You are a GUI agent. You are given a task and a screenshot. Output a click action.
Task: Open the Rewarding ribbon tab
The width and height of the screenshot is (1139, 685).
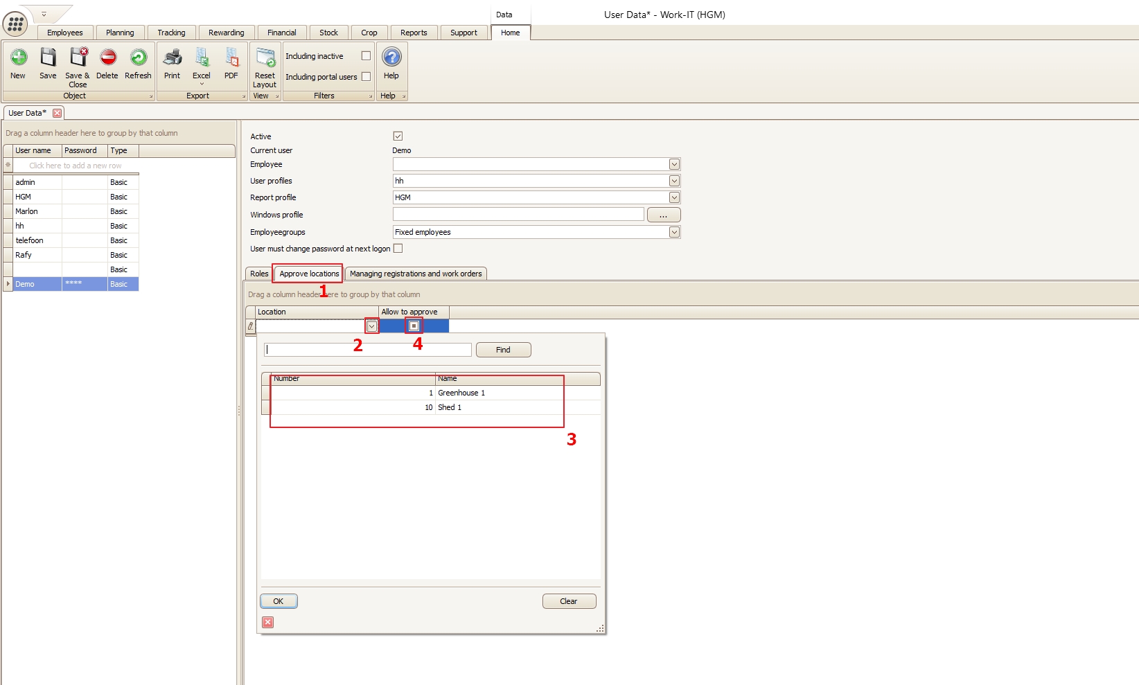[x=227, y=33]
